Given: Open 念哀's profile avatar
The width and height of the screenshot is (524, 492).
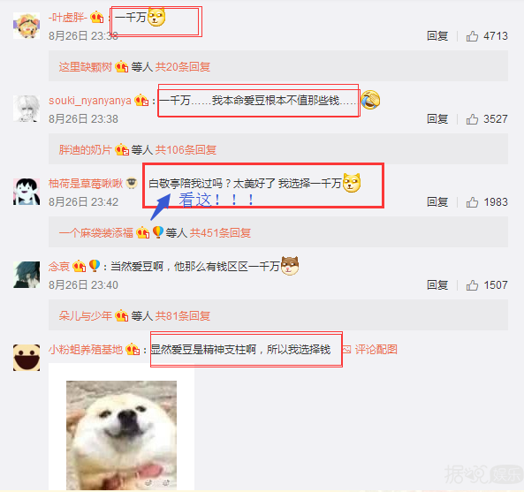Looking at the screenshot, I should point(27,275).
